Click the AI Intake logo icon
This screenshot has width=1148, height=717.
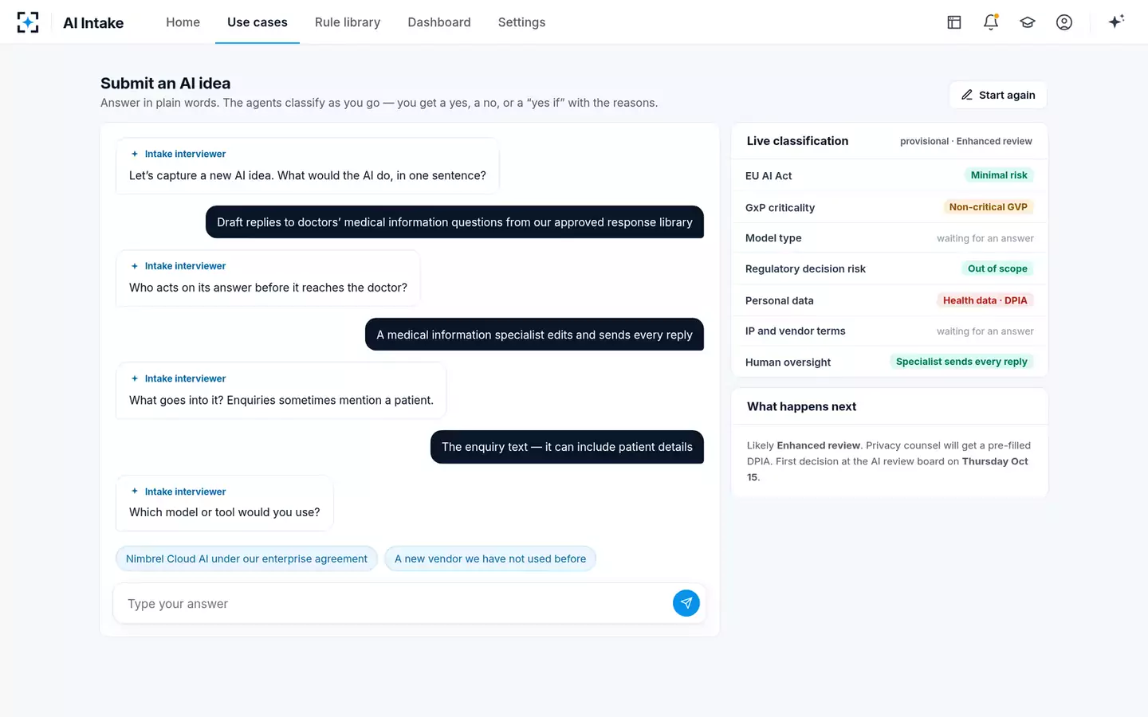[28, 22]
